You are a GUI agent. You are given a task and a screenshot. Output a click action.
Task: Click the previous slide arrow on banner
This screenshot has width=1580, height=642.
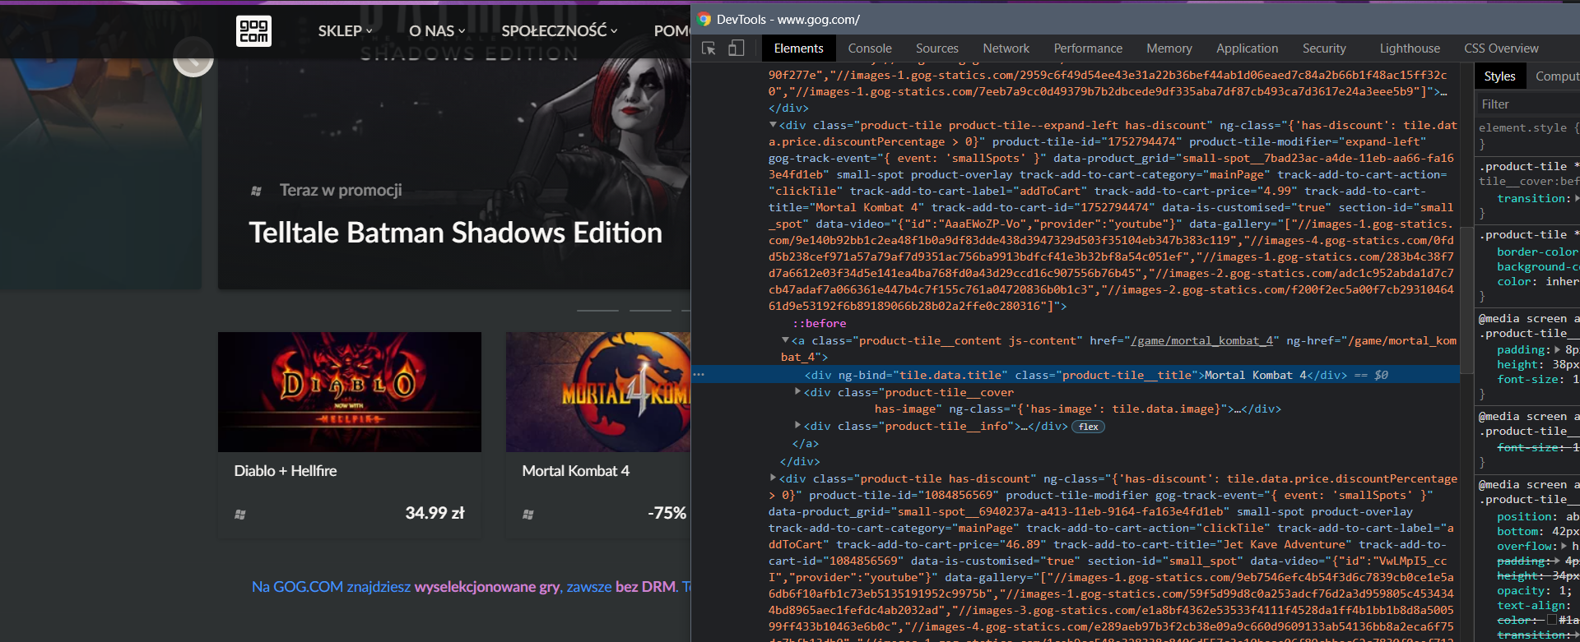(x=193, y=57)
